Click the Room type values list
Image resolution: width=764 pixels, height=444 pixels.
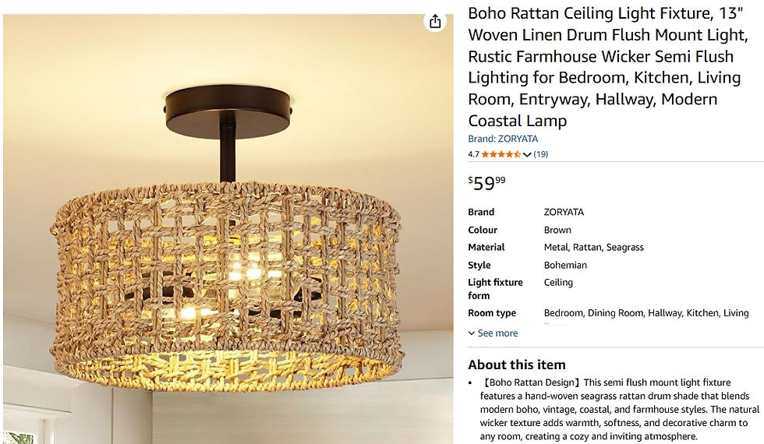pos(646,313)
